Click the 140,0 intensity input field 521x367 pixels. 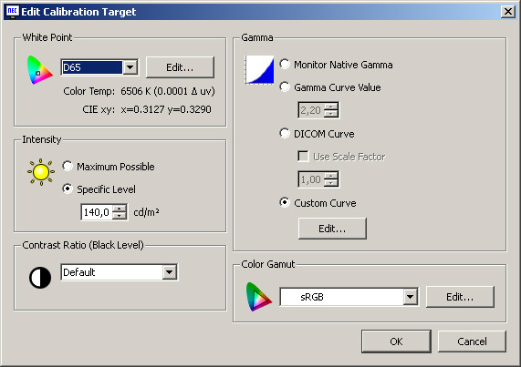click(x=97, y=212)
